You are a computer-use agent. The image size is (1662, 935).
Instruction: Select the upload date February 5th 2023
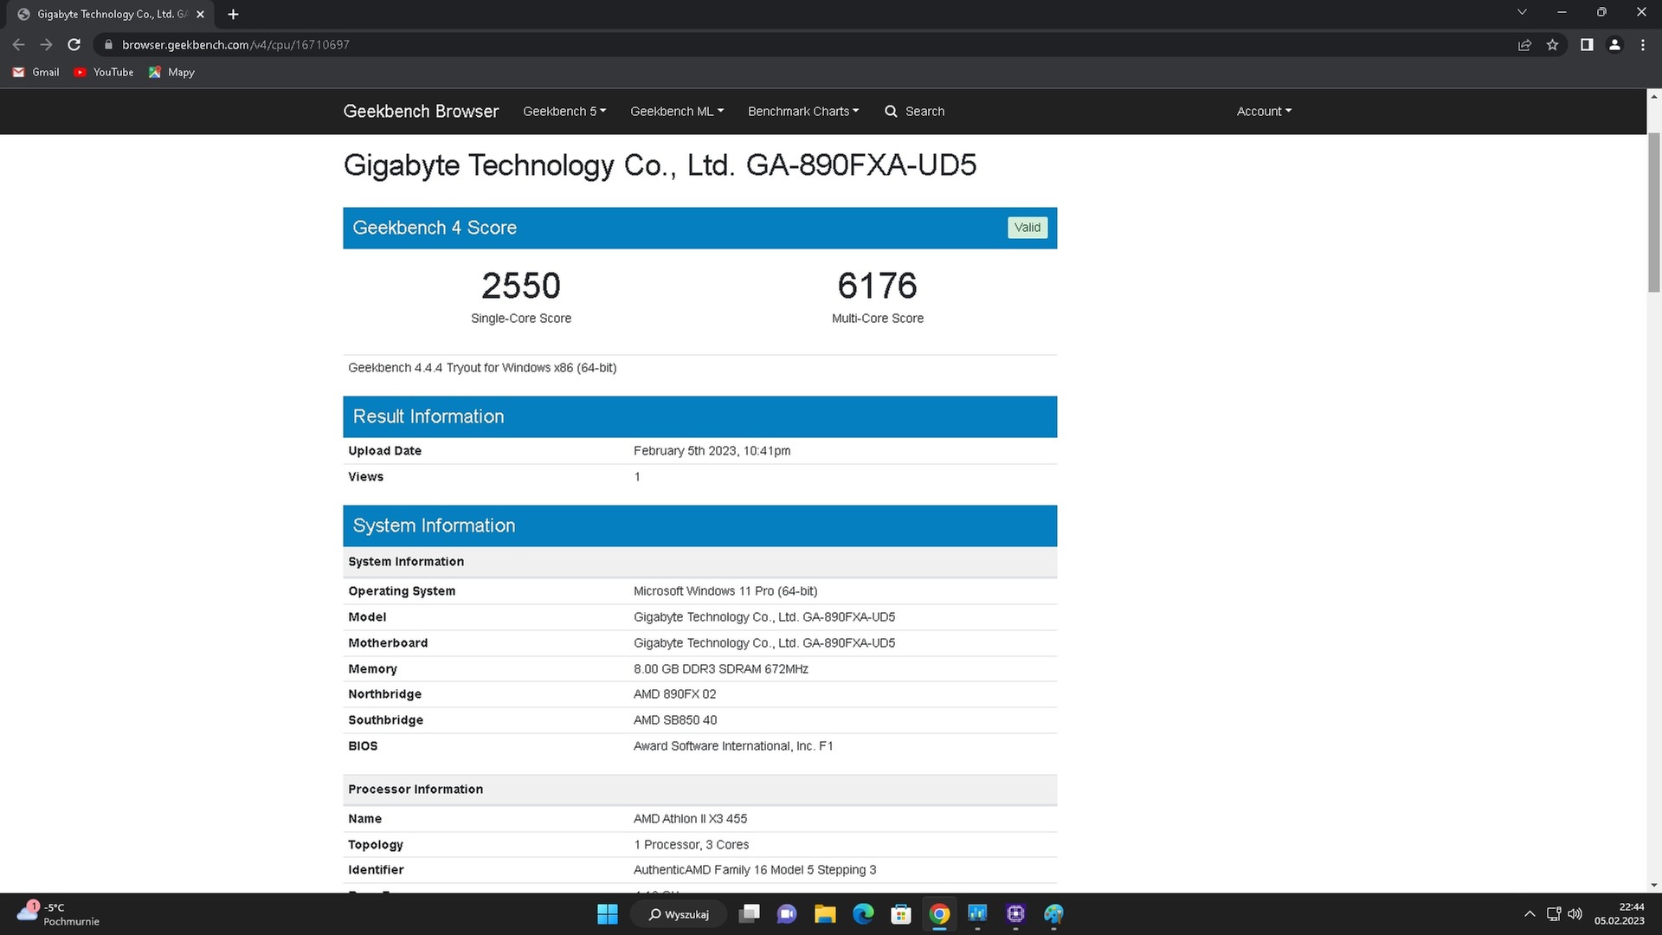click(x=712, y=451)
